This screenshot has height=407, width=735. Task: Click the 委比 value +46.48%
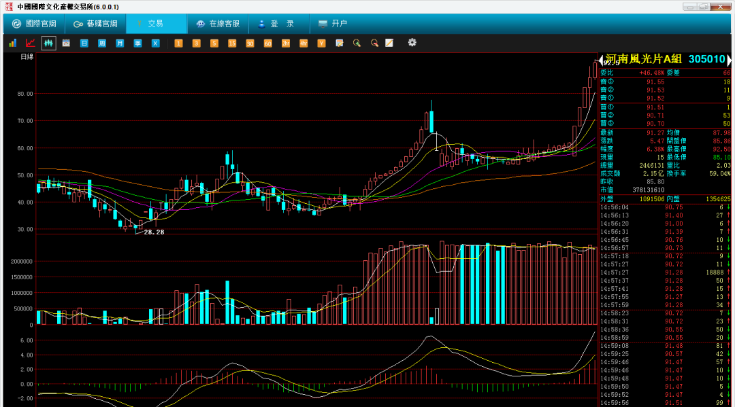(x=652, y=73)
